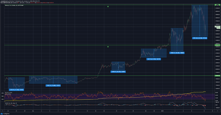Click the -2334 measurement label under early-December box
Image resolution: width=221 pixels, height=115 pixels.
click(x=53, y=85)
